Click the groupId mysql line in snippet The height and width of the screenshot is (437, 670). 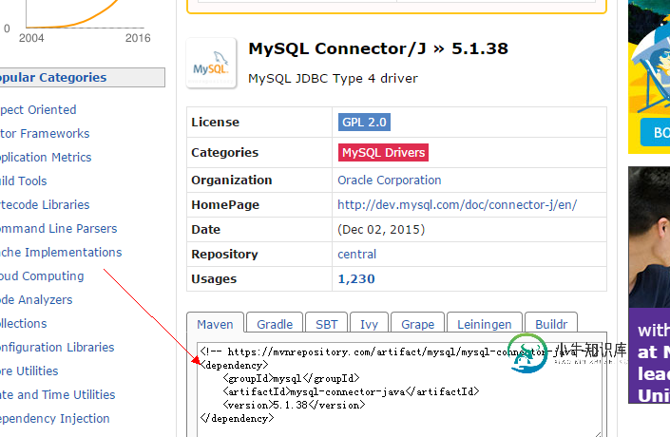click(291, 378)
